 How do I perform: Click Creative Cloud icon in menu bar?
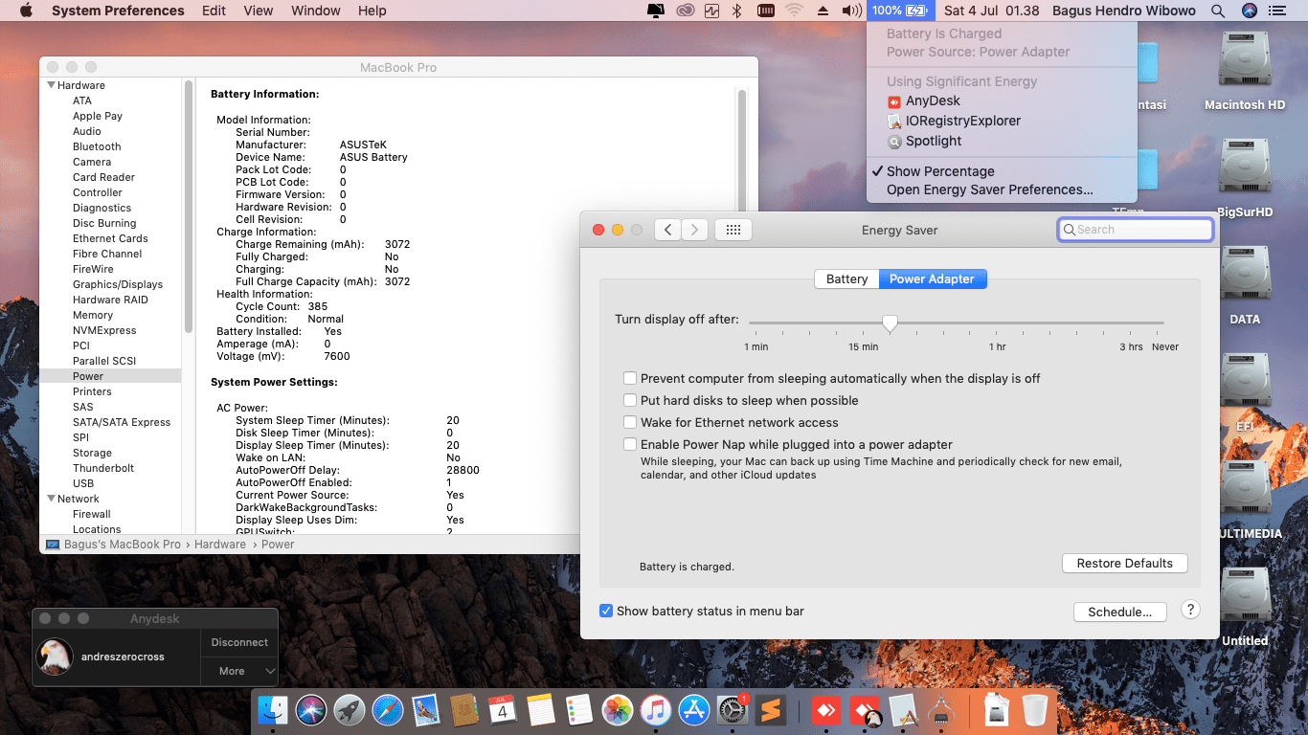(x=684, y=11)
